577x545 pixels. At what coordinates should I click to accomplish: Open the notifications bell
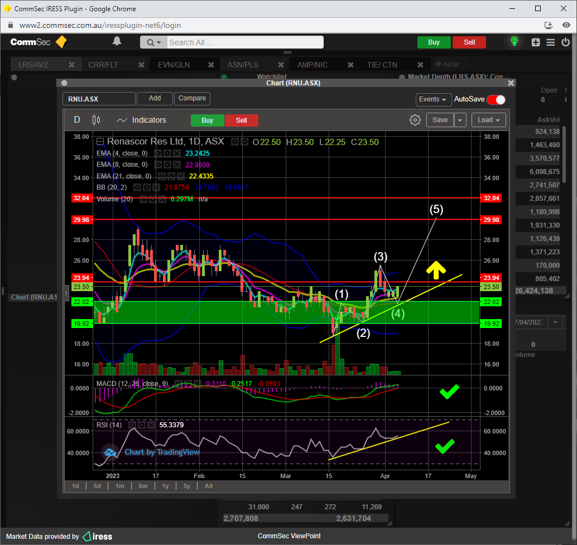[x=117, y=41]
